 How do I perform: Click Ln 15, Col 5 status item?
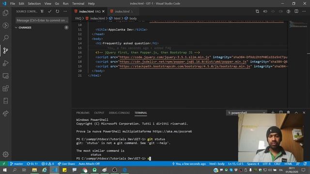236,164
